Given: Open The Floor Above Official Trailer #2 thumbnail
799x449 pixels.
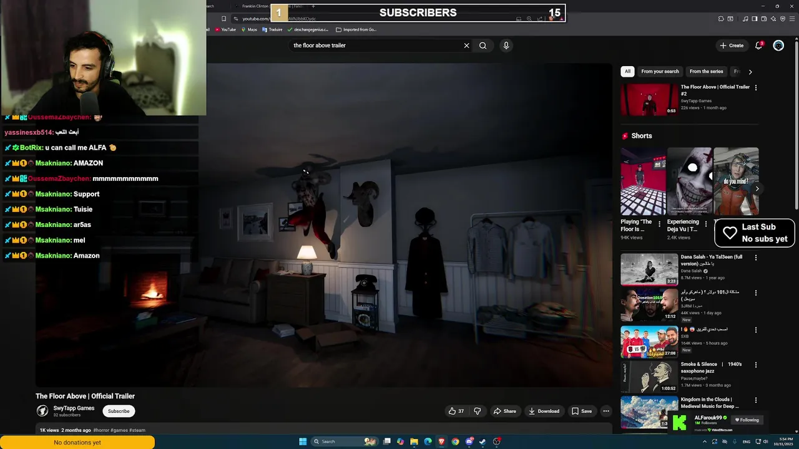Looking at the screenshot, I should pyautogui.click(x=649, y=99).
